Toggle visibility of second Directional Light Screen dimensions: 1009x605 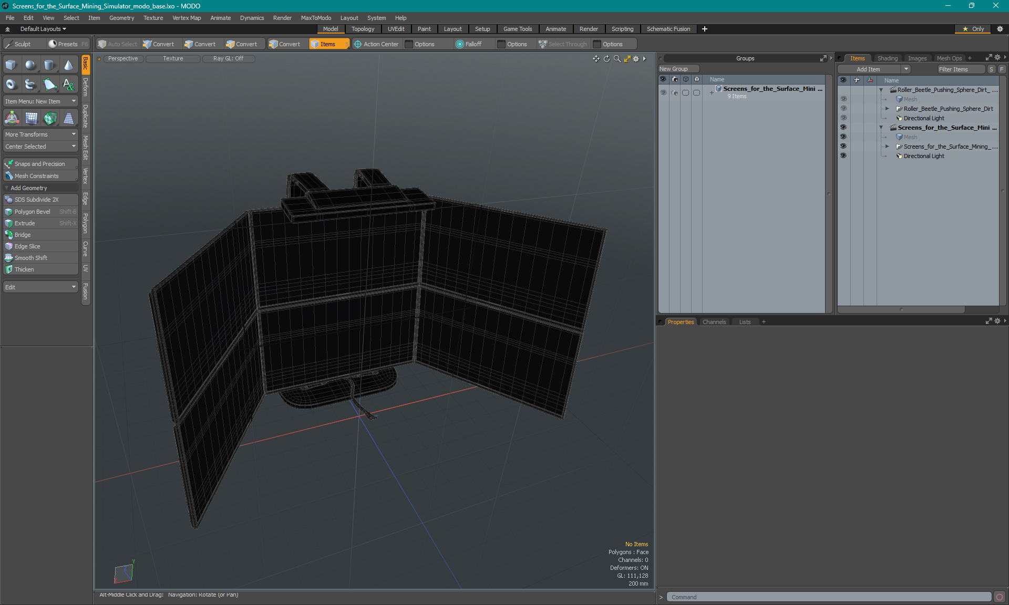pos(843,156)
